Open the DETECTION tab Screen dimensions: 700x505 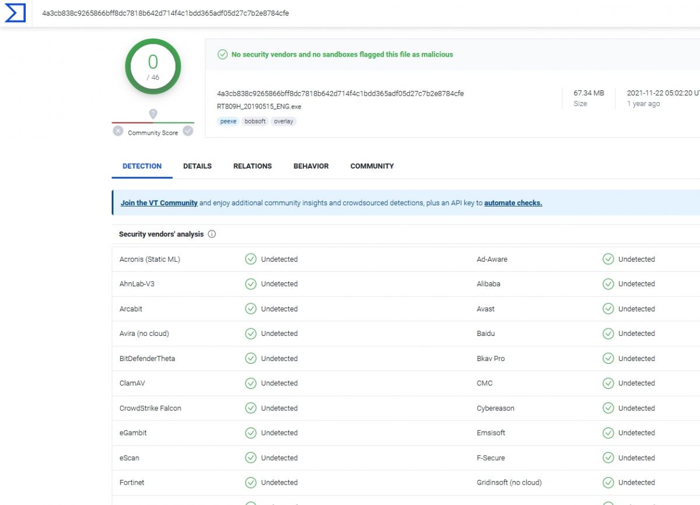(x=142, y=166)
